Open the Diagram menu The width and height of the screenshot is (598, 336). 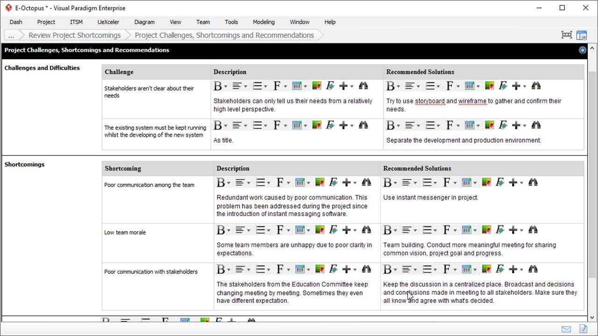pyautogui.click(x=144, y=22)
